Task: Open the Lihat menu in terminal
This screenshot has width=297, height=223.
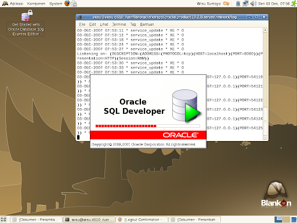Action: click(x=104, y=24)
